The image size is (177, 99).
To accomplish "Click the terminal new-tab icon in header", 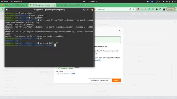I will click(7, 10).
